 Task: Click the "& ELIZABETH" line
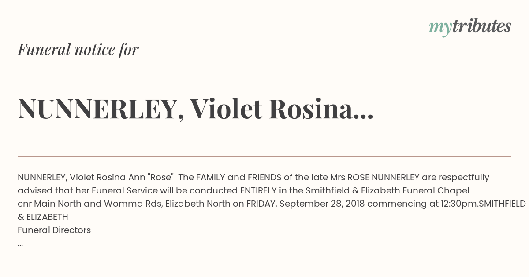pyautogui.click(x=43, y=217)
